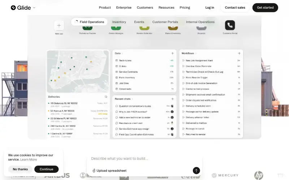
Task: Click the Orders table icon
Action: (x=116, y=66)
